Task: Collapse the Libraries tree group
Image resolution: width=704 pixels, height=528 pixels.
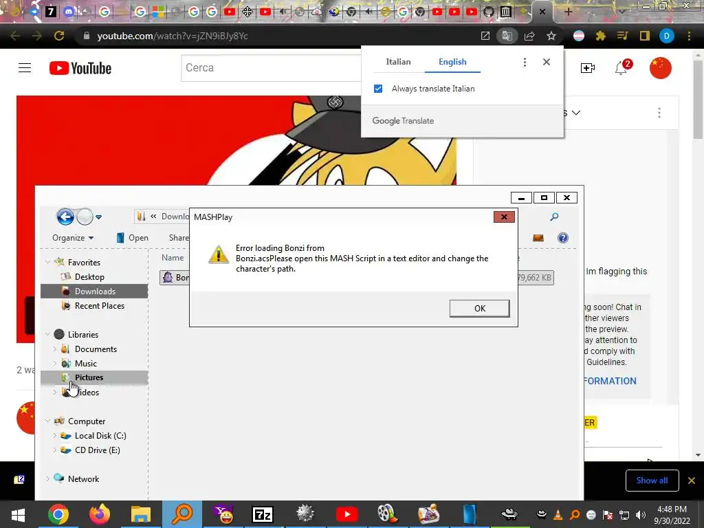Action: (x=47, y=334)
